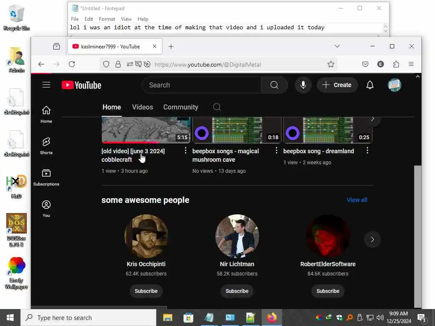Start voice search with microphone icon
The image size is (435, 326).
point(303,85)
